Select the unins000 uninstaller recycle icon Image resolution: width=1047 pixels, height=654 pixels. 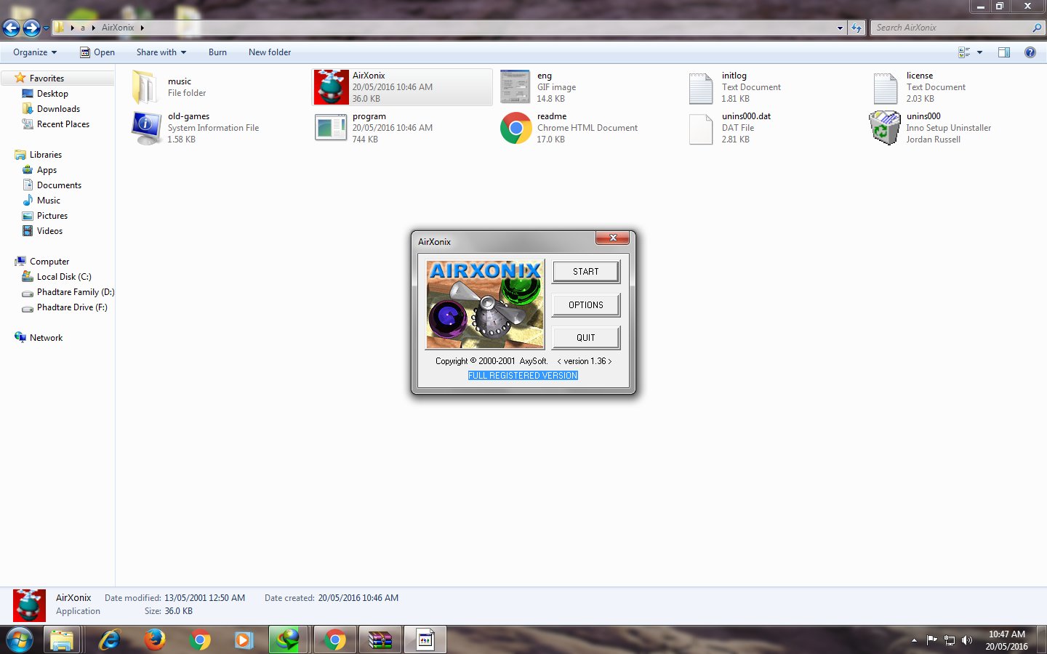coord(885,128)
